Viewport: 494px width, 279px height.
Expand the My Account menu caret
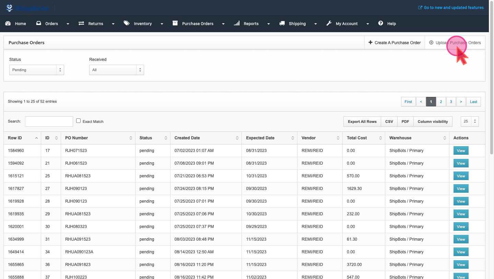pos(368,24)
